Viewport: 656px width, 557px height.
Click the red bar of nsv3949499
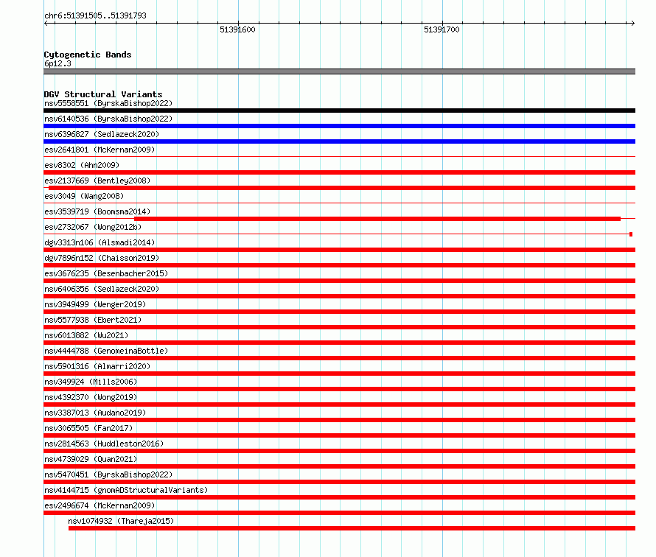(x=339, y=312)
